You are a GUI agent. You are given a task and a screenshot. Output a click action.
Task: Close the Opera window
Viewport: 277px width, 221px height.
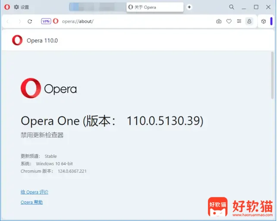point(268,7)
